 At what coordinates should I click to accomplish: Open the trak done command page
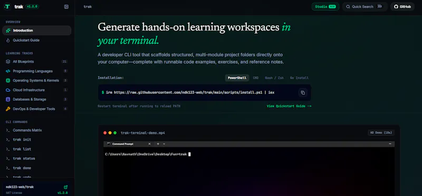(36, 168)
